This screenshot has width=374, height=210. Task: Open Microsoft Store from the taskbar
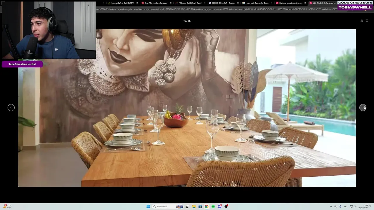point(200,206)
